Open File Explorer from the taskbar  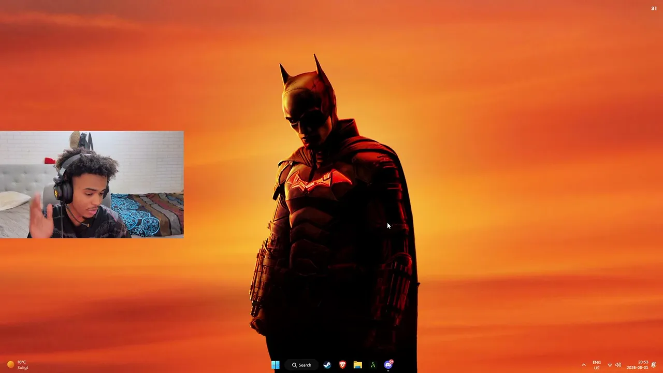click(357, 365)
